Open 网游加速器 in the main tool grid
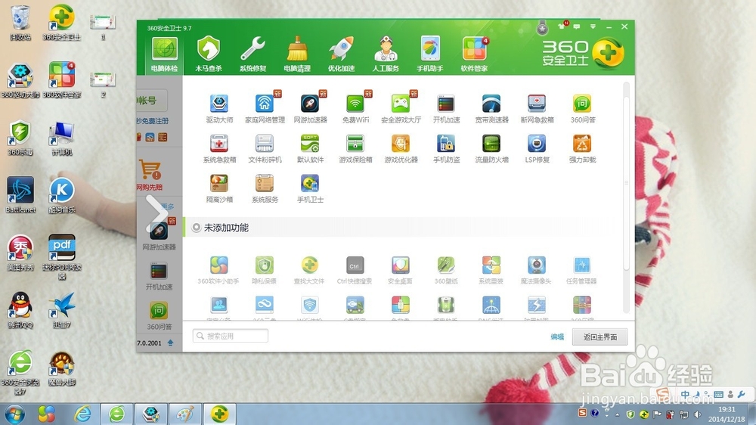Viewport: 756px width, 425px height. 310,109
